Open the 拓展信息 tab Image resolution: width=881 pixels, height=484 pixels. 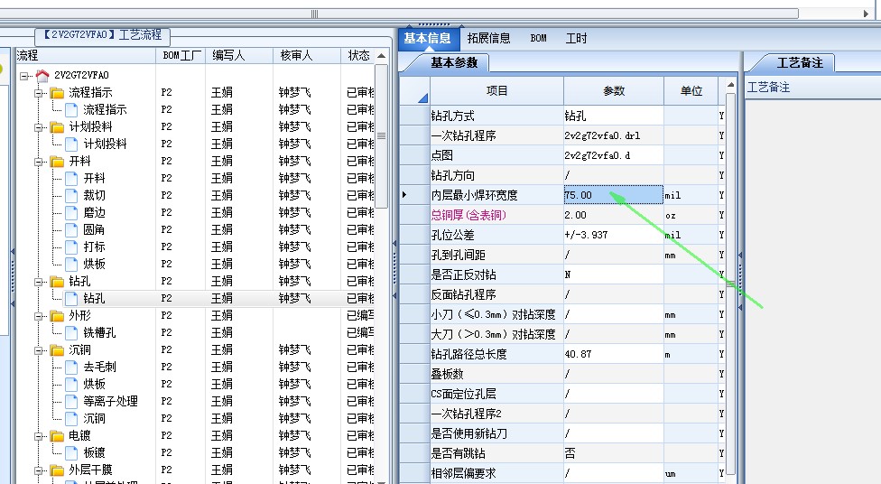[x=489, y=38]
